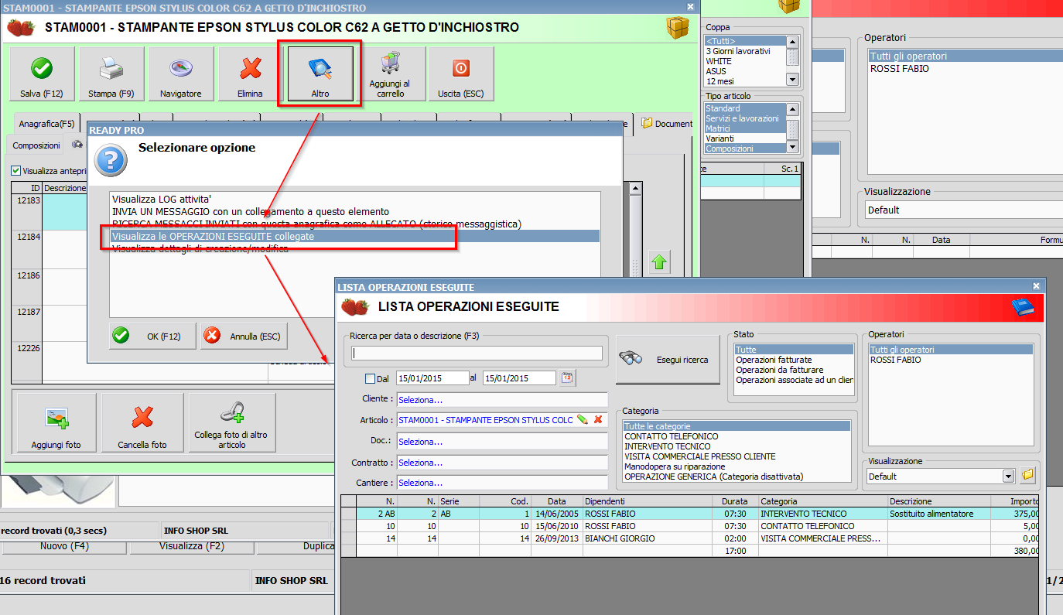Clear the Articolo field with the red X
The width and height of the screenshot is (1063, 615).
click(598, 419)
